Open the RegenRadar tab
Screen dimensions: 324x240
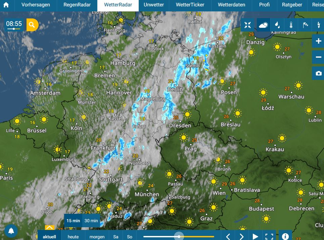pos(77,5)
